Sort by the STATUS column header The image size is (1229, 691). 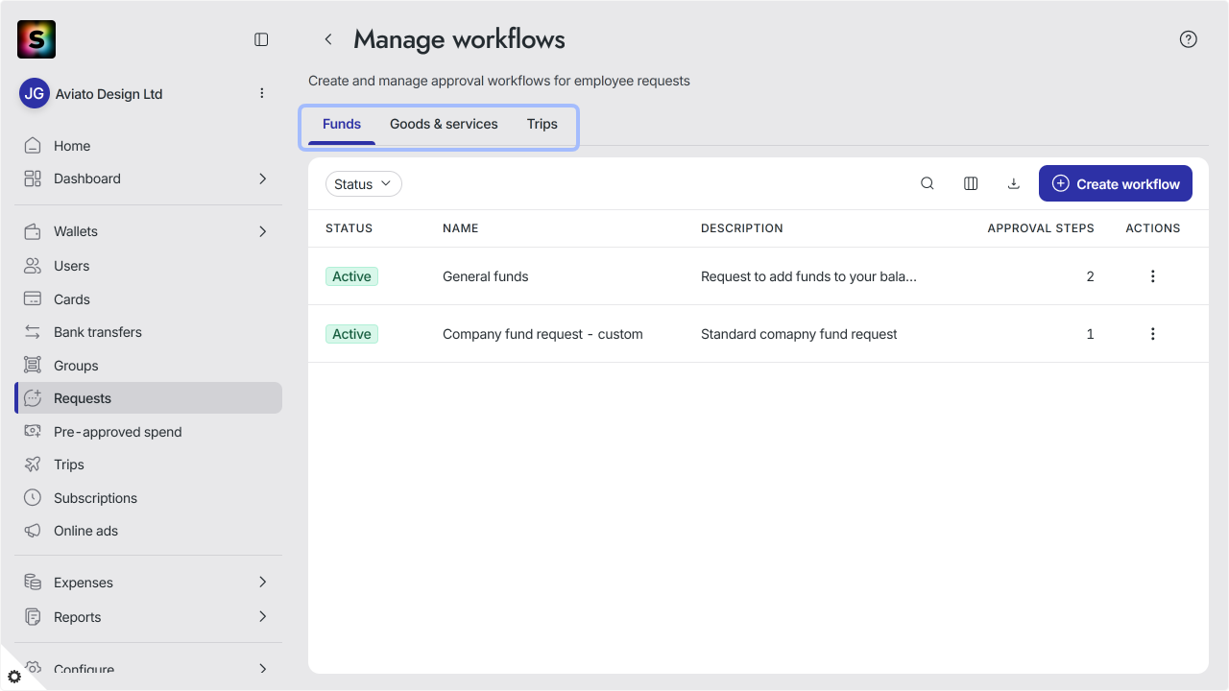pos(349,228)
